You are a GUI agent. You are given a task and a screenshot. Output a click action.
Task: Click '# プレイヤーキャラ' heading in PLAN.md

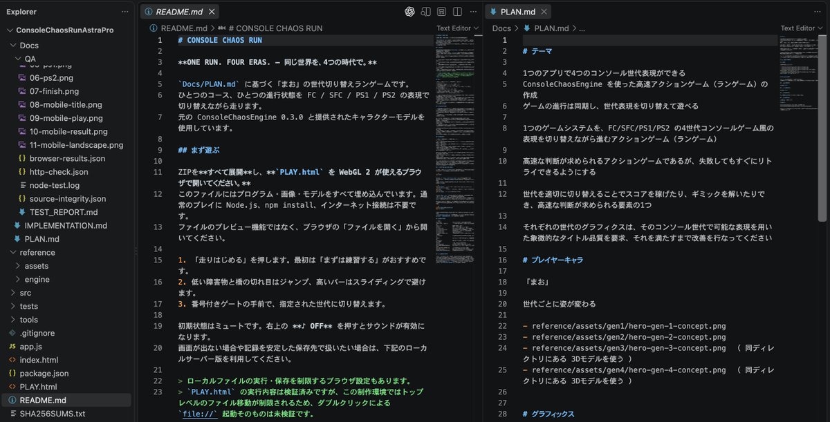pos(553,260)
